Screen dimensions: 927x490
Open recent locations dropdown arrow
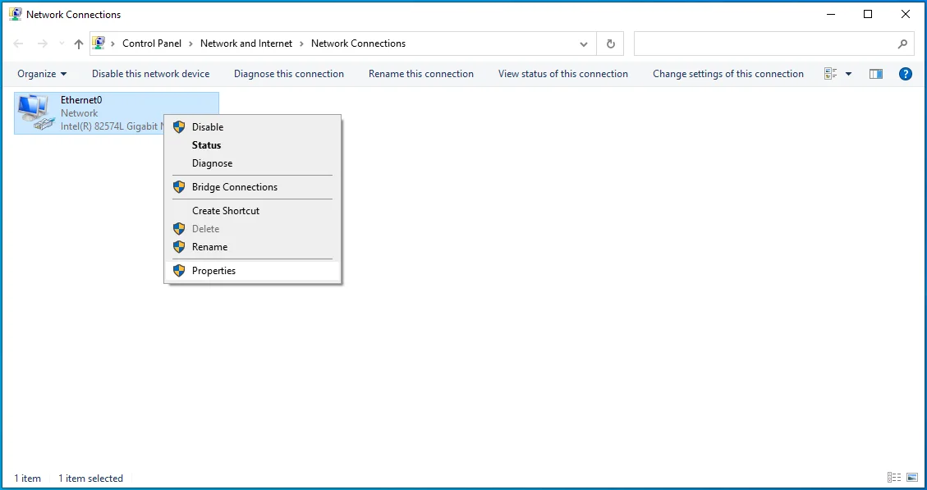[x=62, y=44]
